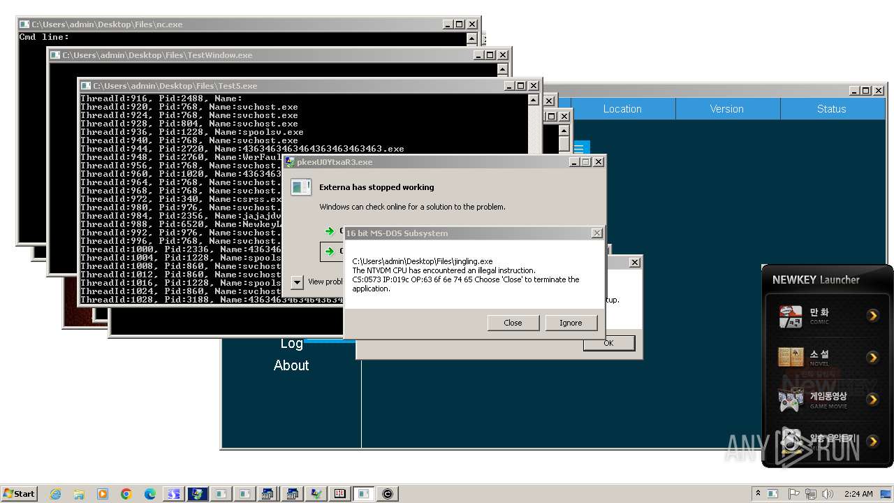Image resolution: width=894 pixels, height=503 pixels.
Task: Open Windows Media Player on taskbar
Action: 103,494
